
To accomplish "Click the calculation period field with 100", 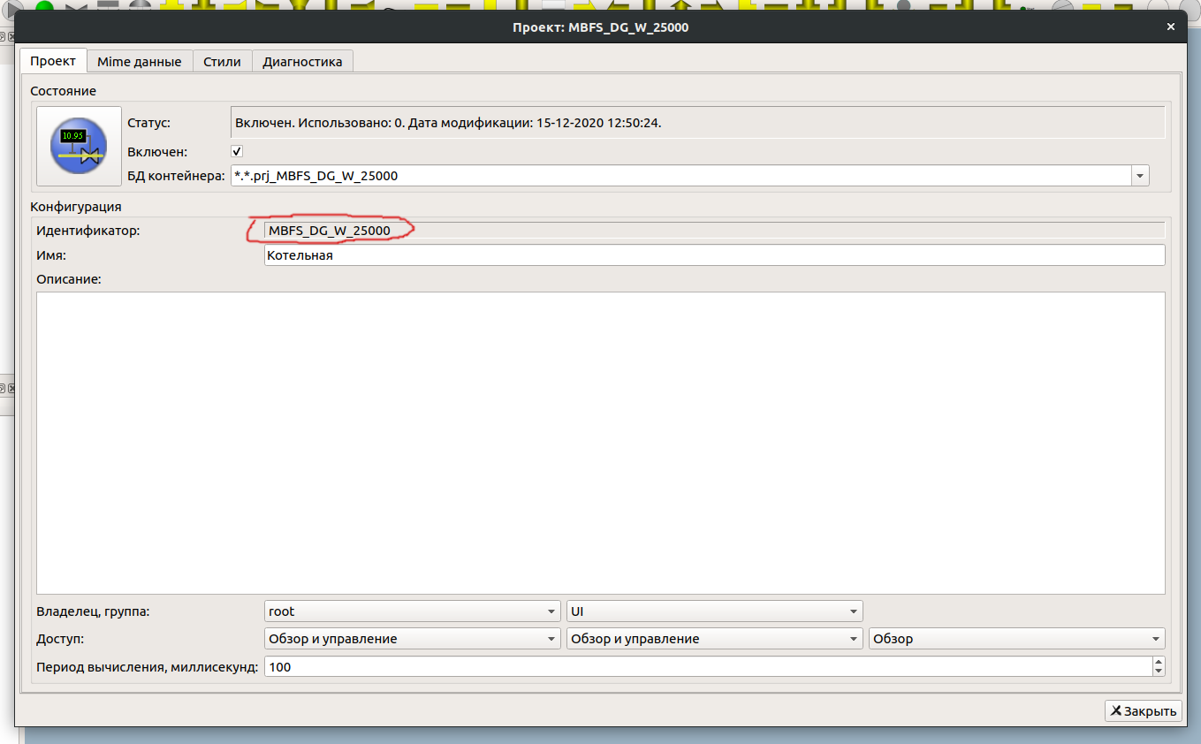I will click(707, 667).
